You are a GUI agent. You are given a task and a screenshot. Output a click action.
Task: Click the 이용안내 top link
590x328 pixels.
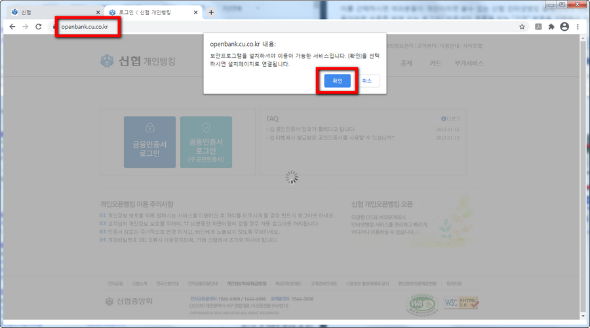(449, 46)
